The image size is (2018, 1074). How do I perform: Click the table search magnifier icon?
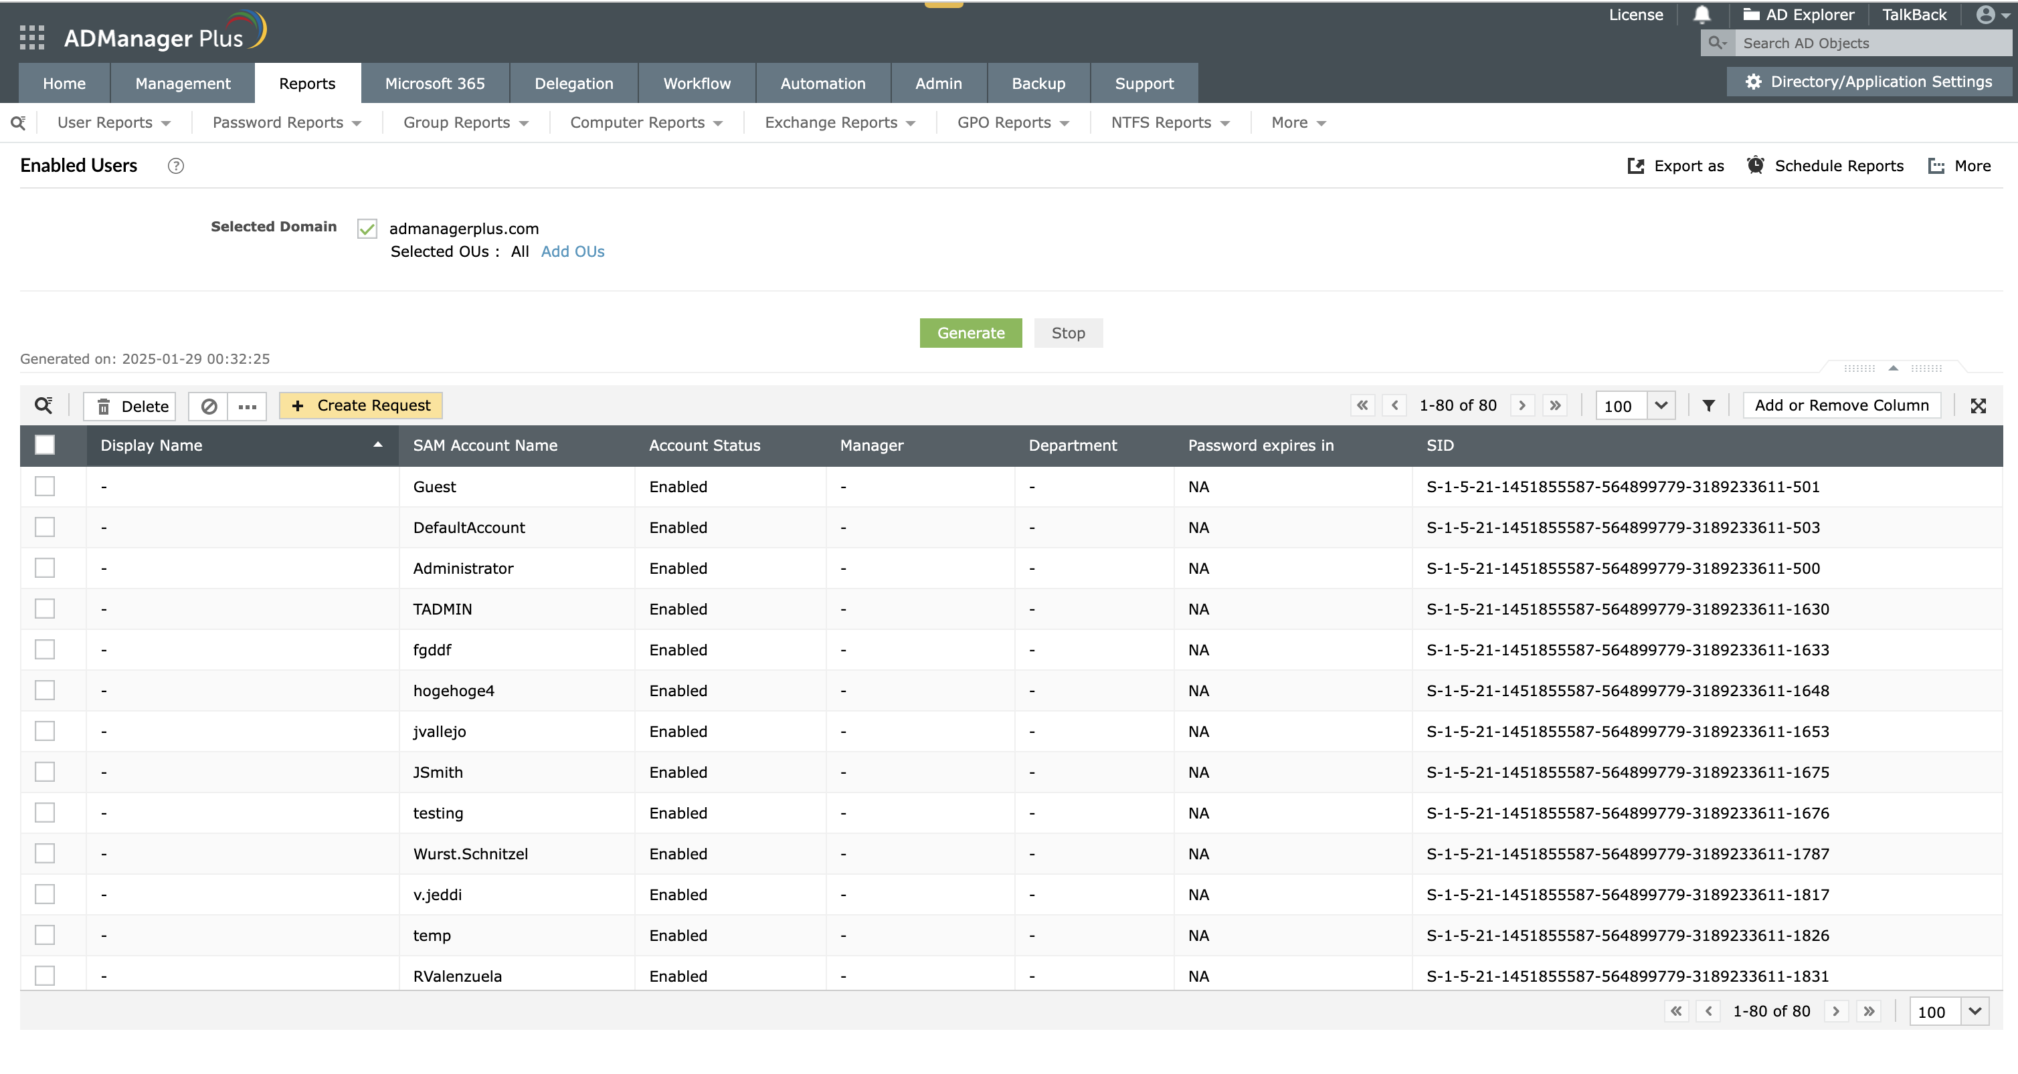click(x=44, y=405)
